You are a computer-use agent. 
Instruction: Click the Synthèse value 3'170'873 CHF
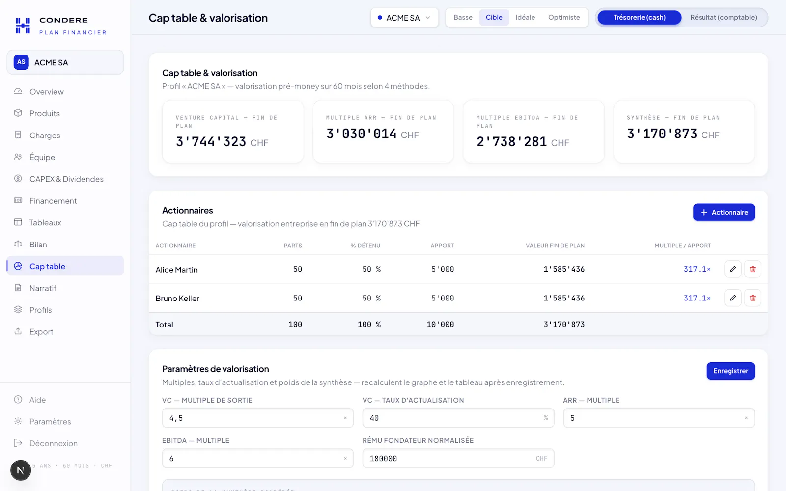[x=673, y=134]
